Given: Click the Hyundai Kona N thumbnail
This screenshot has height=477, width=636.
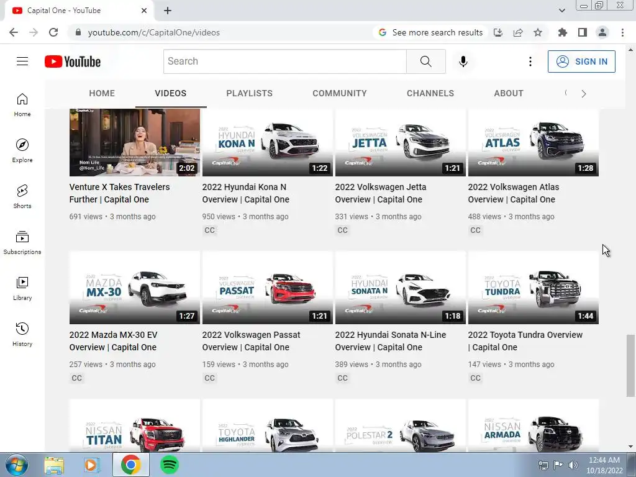Looking at the screenshot, I should click(268, 142).
